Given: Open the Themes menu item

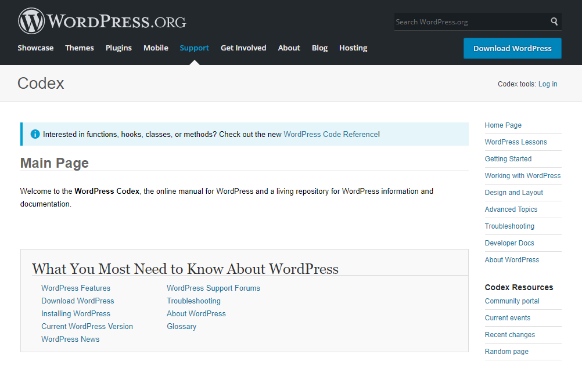Looking at the screenshot, I should point(80,48).
